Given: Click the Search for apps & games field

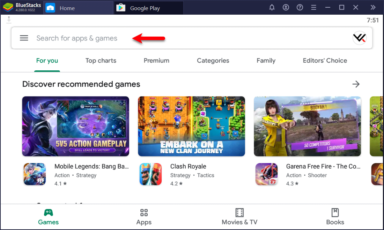Looking at the screenshot, I should (x=192, y=38).
